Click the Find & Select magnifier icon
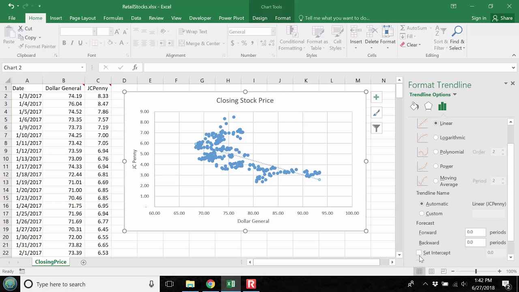The height and width of the screenshot is (292, 519). (x=457, y=32)
